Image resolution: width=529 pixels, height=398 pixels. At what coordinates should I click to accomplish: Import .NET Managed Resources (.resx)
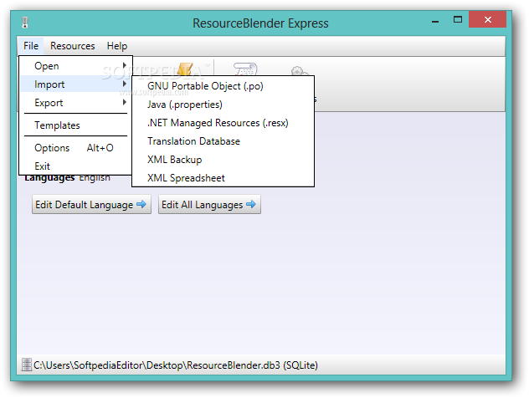(223, 123)
